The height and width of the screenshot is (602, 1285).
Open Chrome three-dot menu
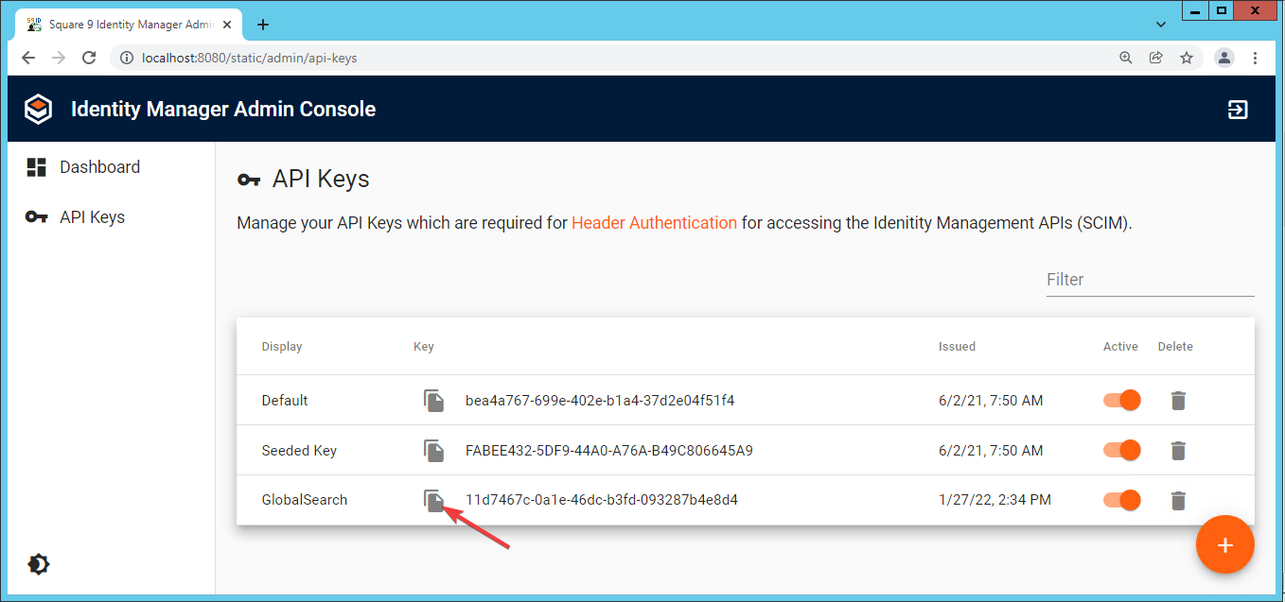pyautogui.click(x=1256, y=58)
